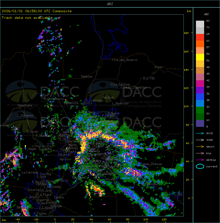The height and width of the screenshot is (223, 220).
Task: Click the cyan 'current' ellipse legend symbol
Action: (200, 166)
